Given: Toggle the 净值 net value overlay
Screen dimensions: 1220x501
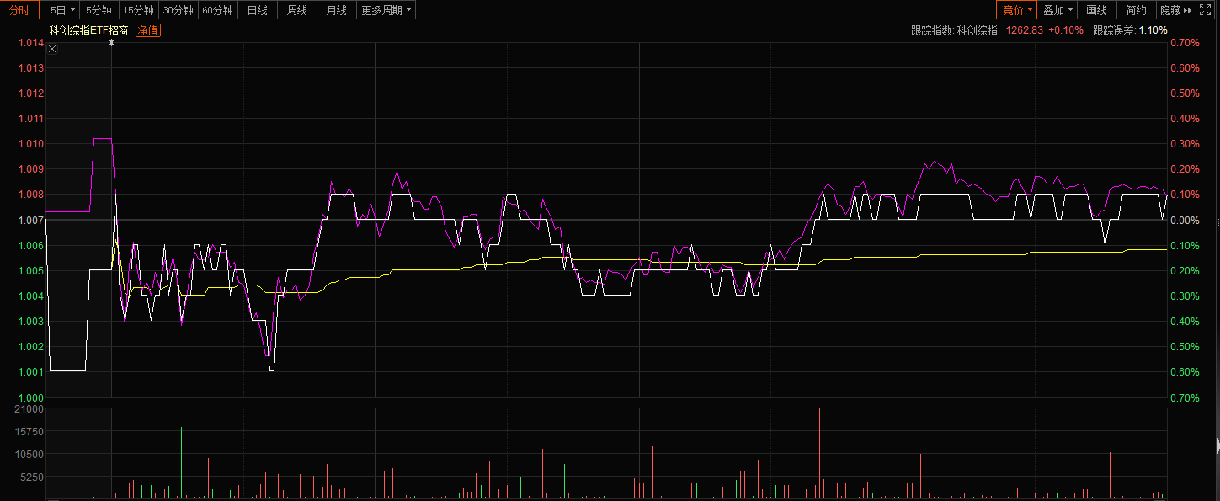Looking at the screenshot, I should [x=148, y=30].
